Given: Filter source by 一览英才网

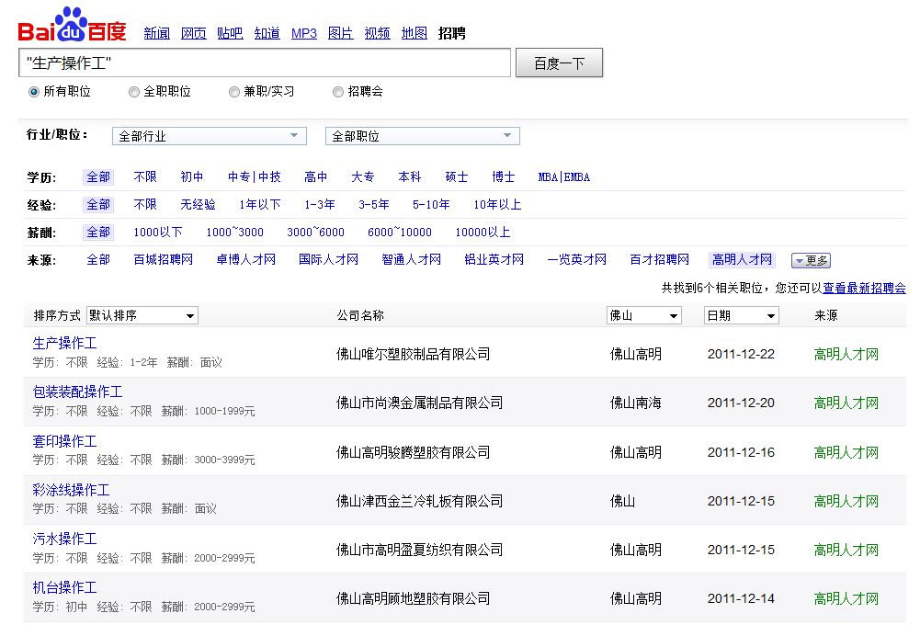Looking at the screenshot, I should pyautogui.click(x=577, y=260).
